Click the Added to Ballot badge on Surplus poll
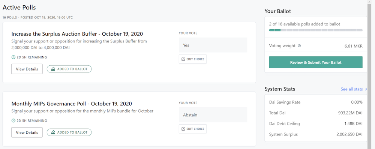375x149 pixels. pyautogui.click(x=69, y=69)
